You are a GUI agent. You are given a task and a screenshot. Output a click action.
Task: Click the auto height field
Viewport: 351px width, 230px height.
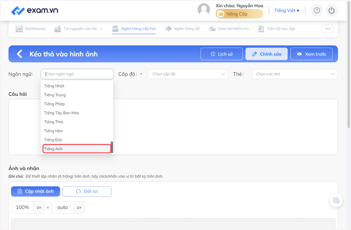click(63, 207)
